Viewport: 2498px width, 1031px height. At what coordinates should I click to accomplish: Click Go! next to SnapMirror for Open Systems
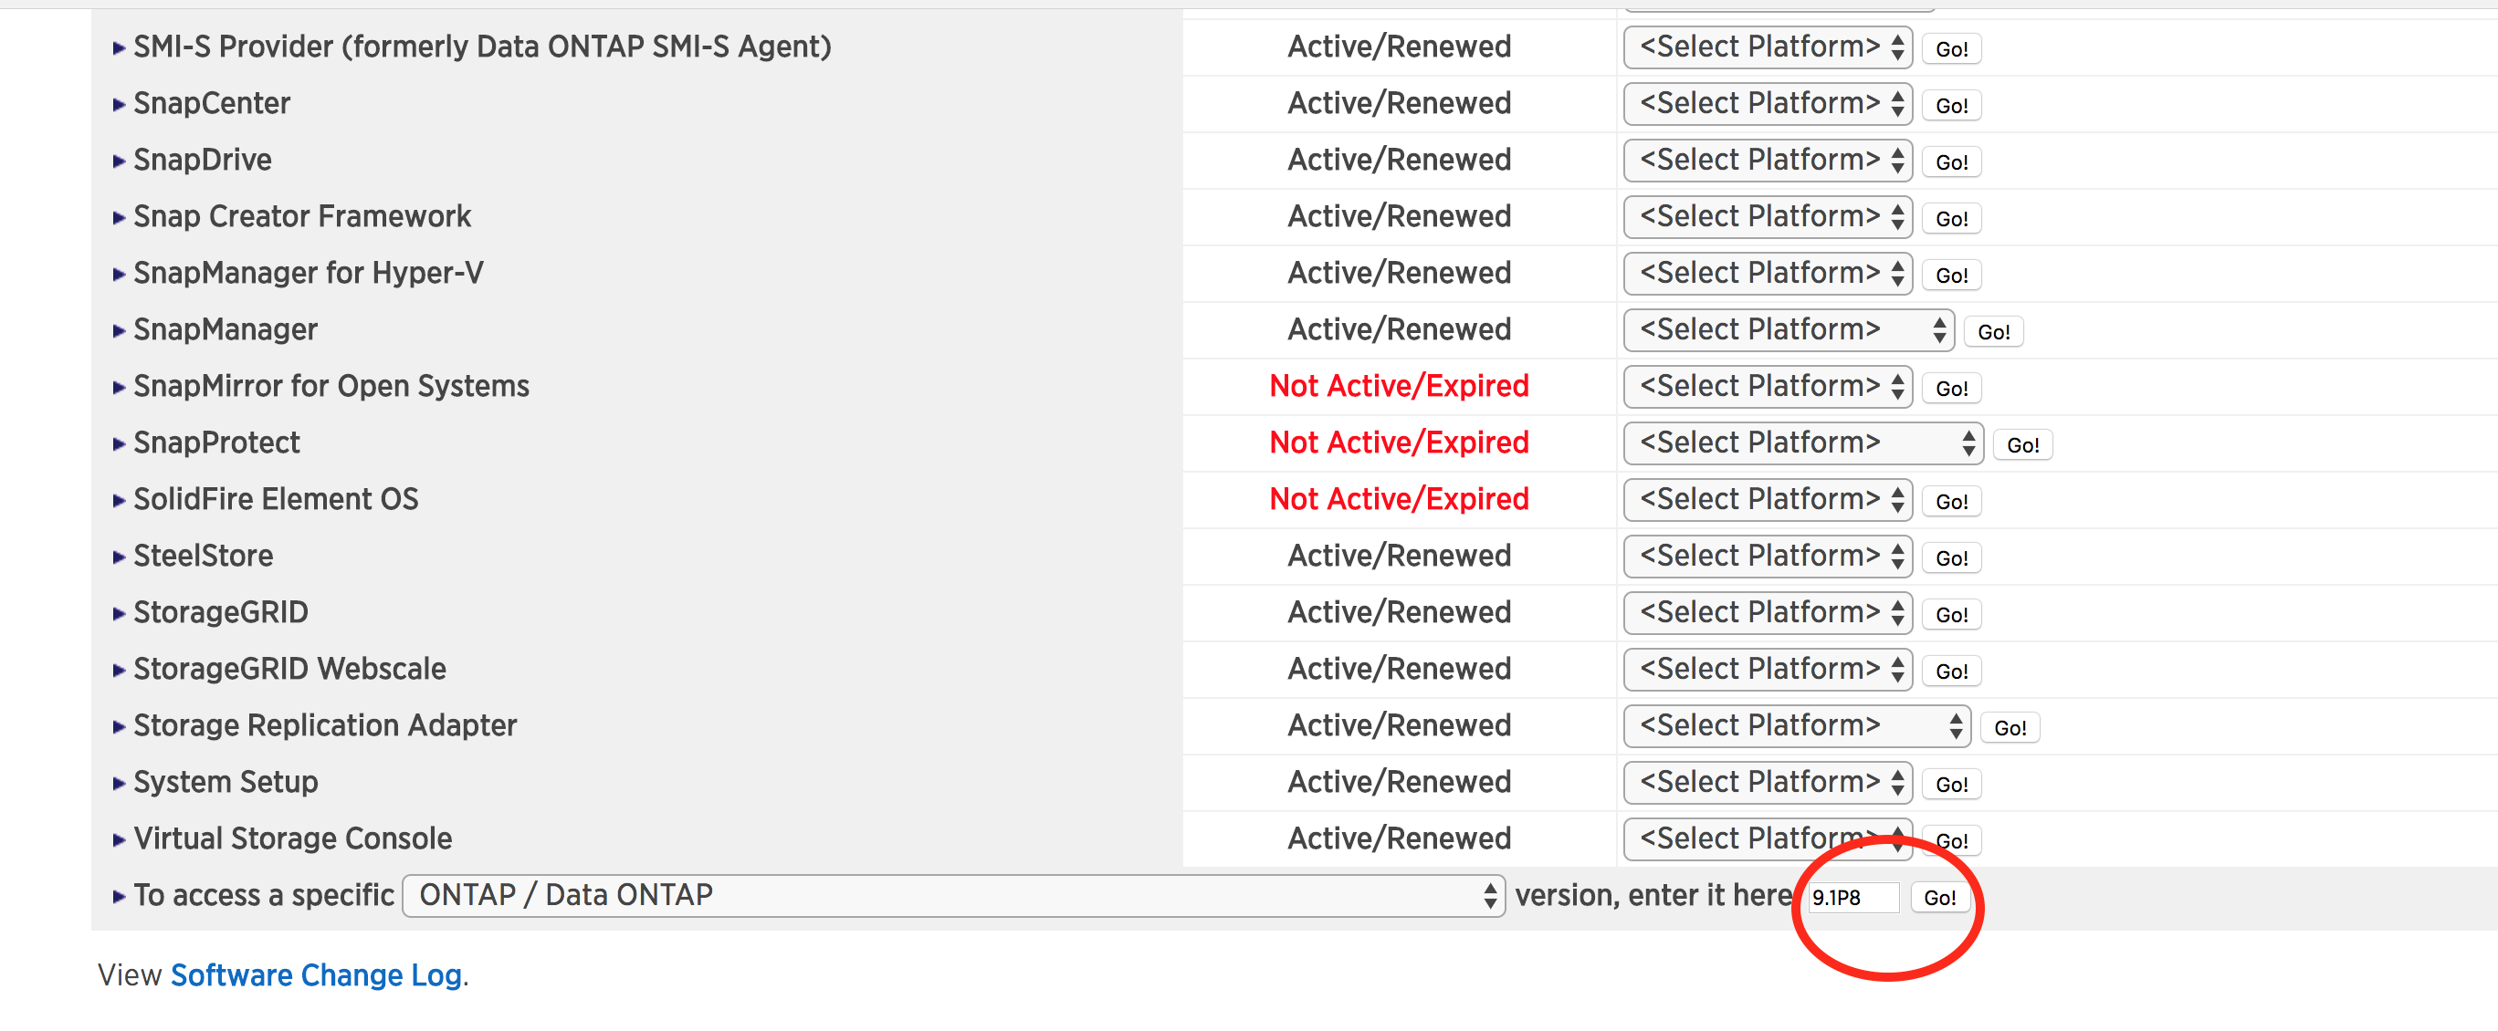(x=1950, y=389)
